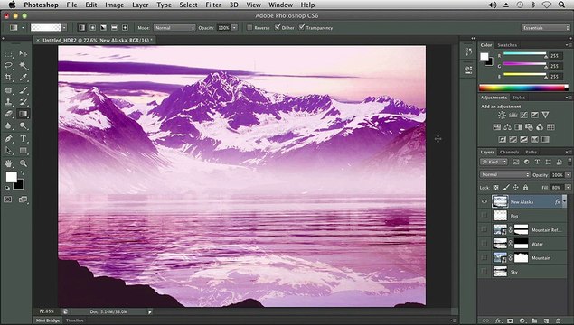Click the Diamond Gradient option icon
Viewport: 574px width, 325px height.
(x=126, y=28)
